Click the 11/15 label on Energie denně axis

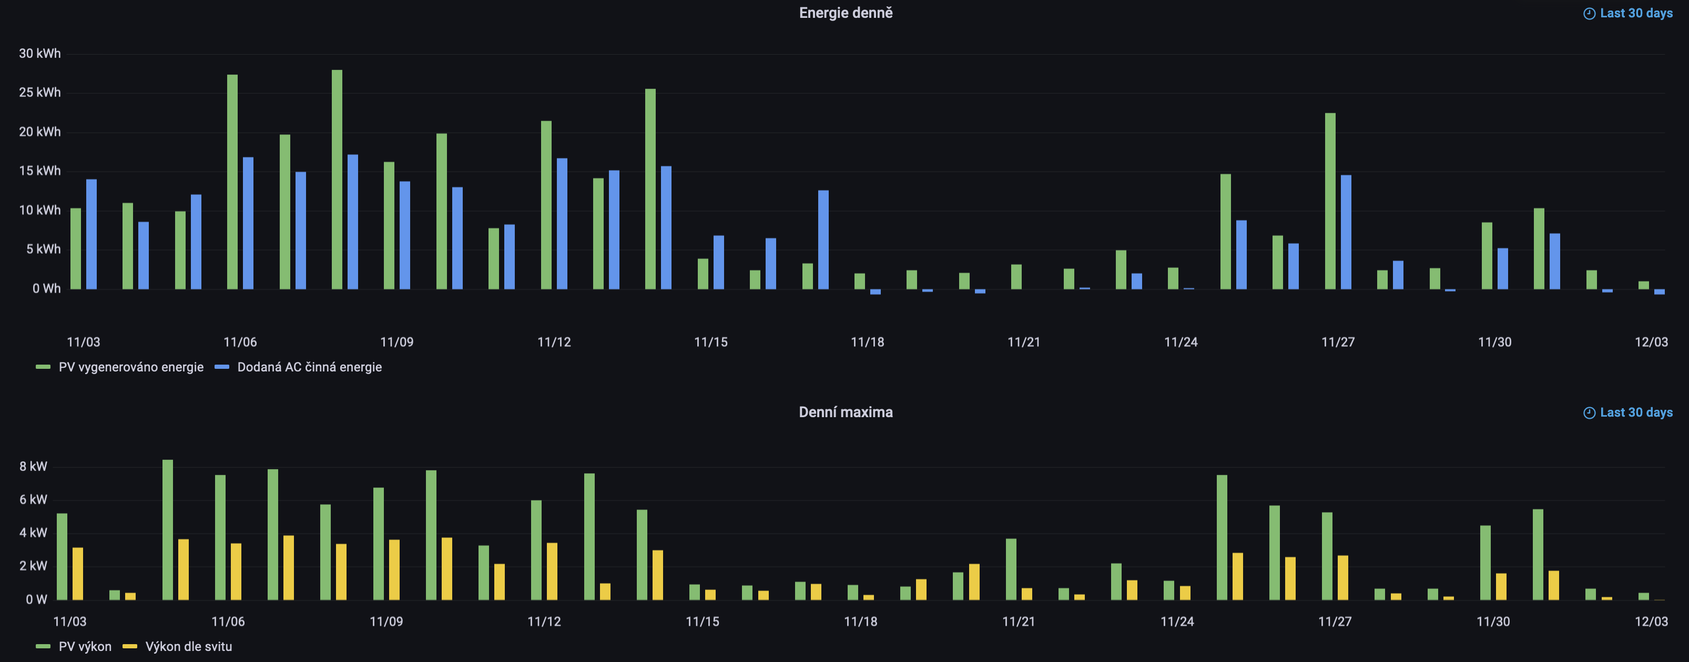(x=711, y=342)
